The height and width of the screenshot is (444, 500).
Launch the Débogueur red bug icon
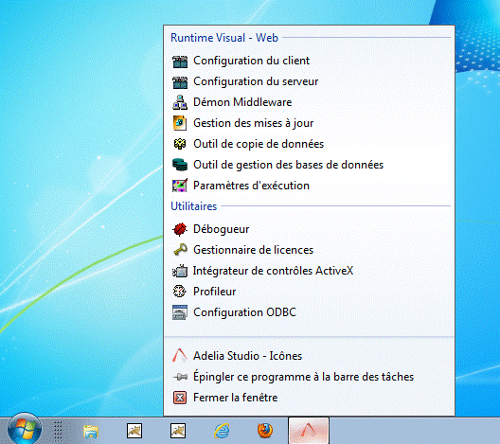click(180, 229)
